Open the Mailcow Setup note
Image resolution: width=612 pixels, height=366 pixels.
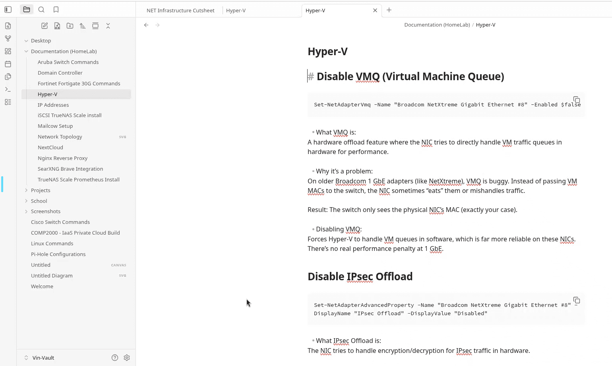tap(55, 126)
